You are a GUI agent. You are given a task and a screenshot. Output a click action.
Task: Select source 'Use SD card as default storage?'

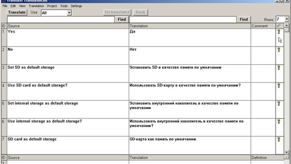pos(68,92)
